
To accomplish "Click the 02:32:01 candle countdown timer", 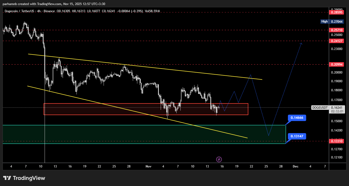I will pos(337,112).
